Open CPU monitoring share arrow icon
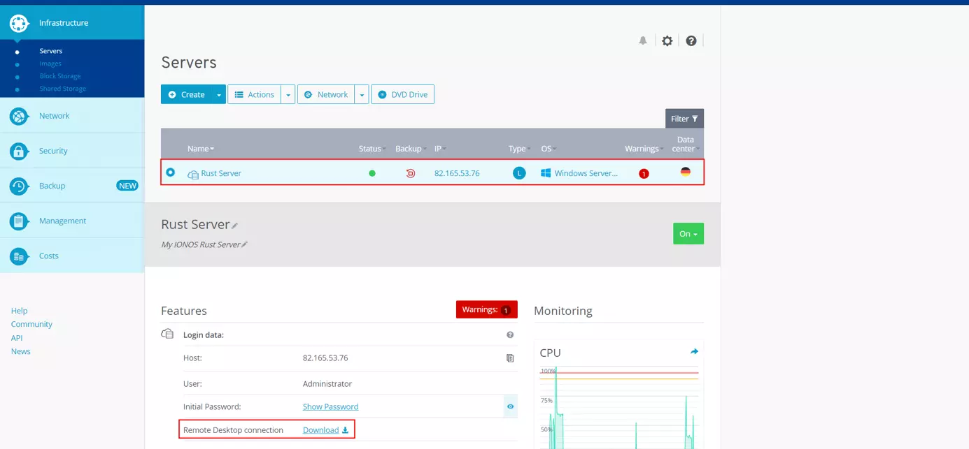Screen dimensions: 969x449 tap(694, 352)
